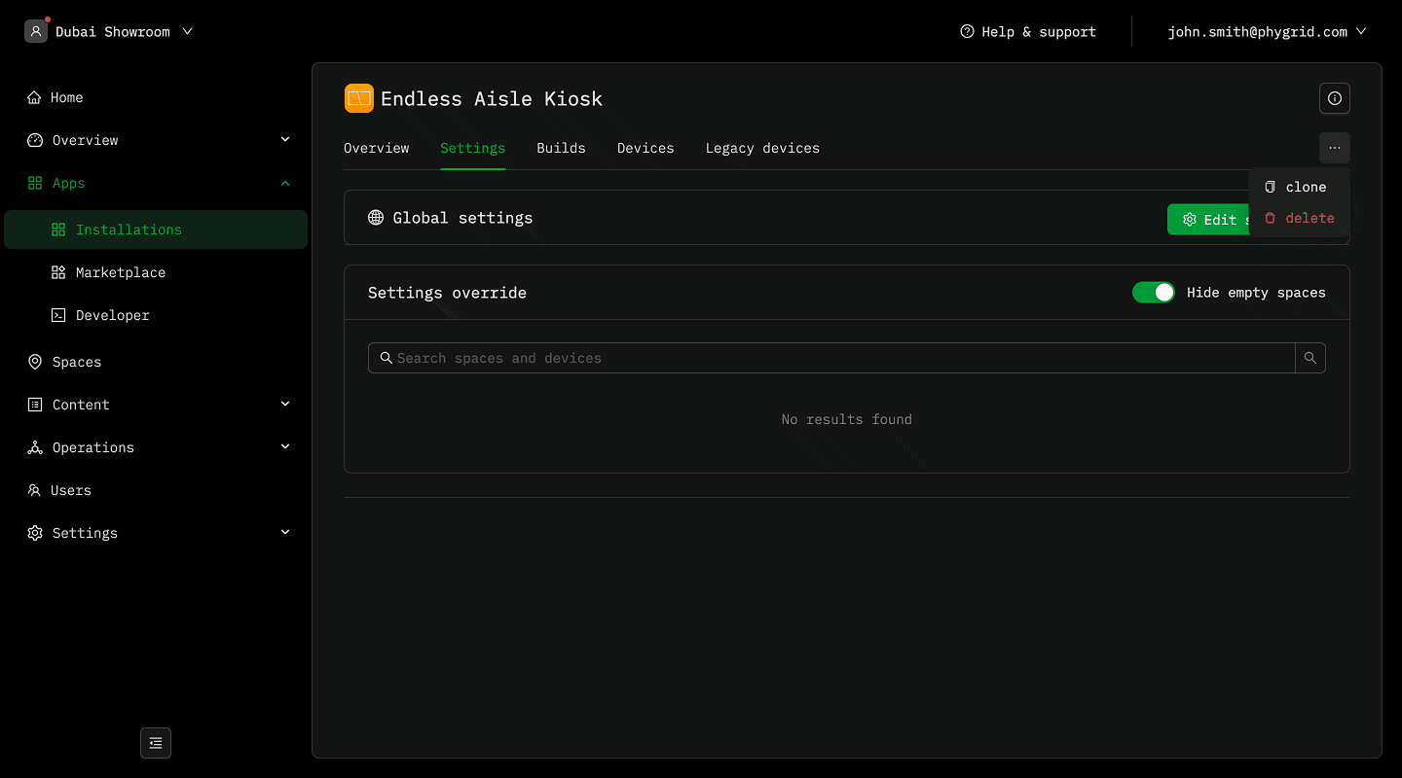Open john.smith account dropdown
Viewport: 1402px width, 778px height.
1266,31
